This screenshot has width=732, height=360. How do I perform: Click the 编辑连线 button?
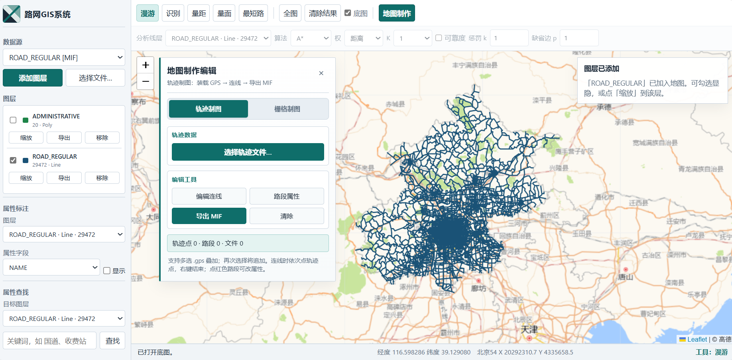tap(209, 196)
